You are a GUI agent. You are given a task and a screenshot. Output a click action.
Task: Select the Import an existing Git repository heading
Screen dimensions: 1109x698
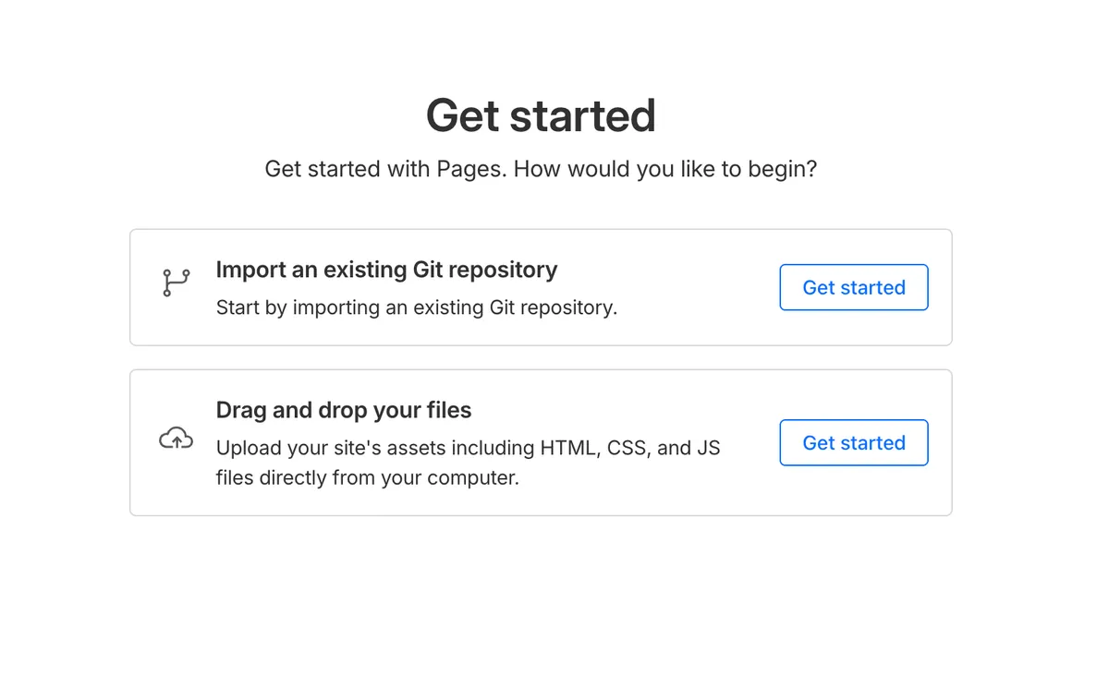tap(386, 270)
